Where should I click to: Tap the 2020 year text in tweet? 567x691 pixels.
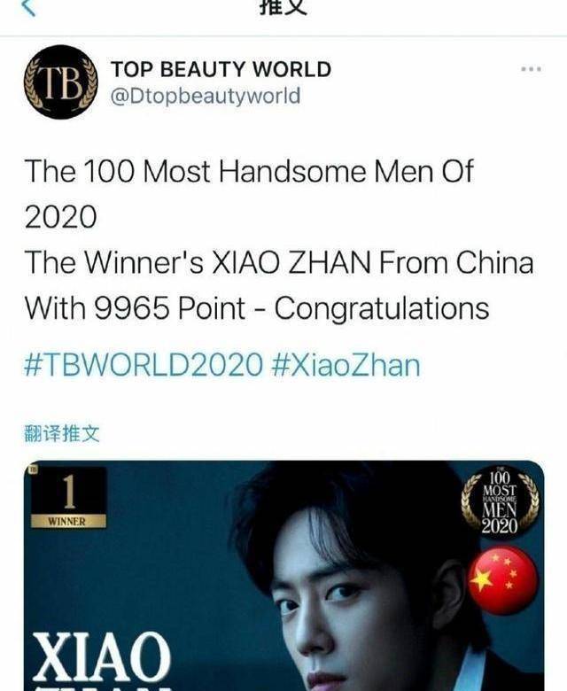(x=60, y=217)
